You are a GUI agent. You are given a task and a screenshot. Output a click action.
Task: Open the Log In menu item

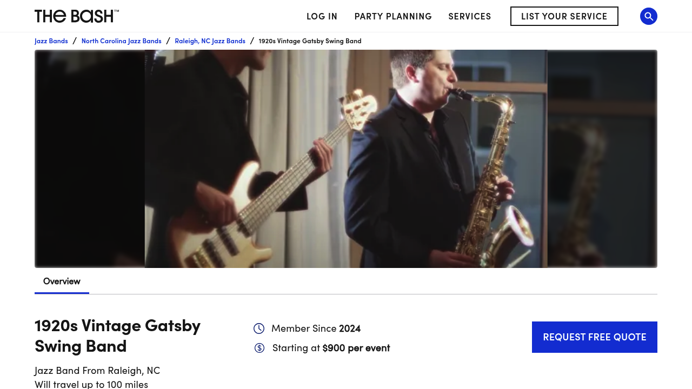pyautogui.click(x=322, y=16)
